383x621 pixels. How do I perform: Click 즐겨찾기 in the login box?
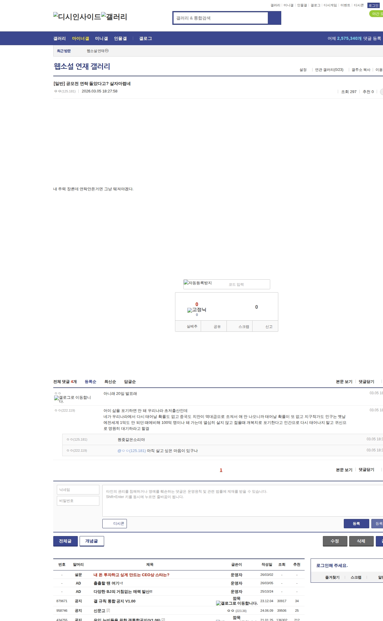click(x=332, y=577)
